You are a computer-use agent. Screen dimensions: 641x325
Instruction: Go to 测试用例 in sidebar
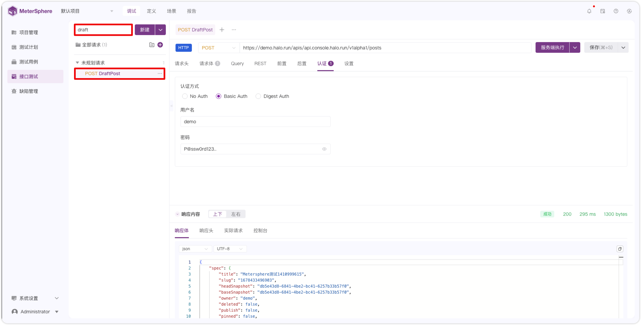[35, 62]
